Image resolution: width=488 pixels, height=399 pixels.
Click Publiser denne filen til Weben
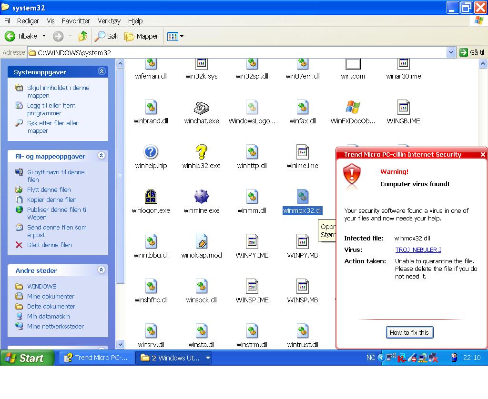pos(57,213)
